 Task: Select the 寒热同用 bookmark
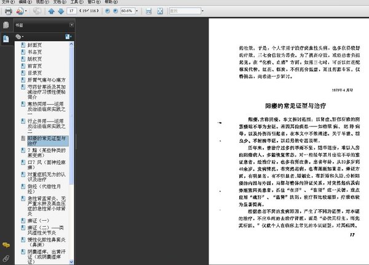click(x=47, y=109)
